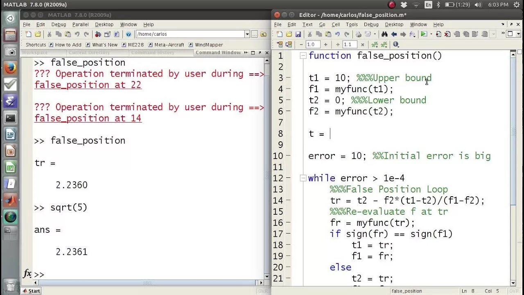Viewport: 524px width, 295px height.
Task: Print icon in Editor toolbar
Action: pos(358,34)
